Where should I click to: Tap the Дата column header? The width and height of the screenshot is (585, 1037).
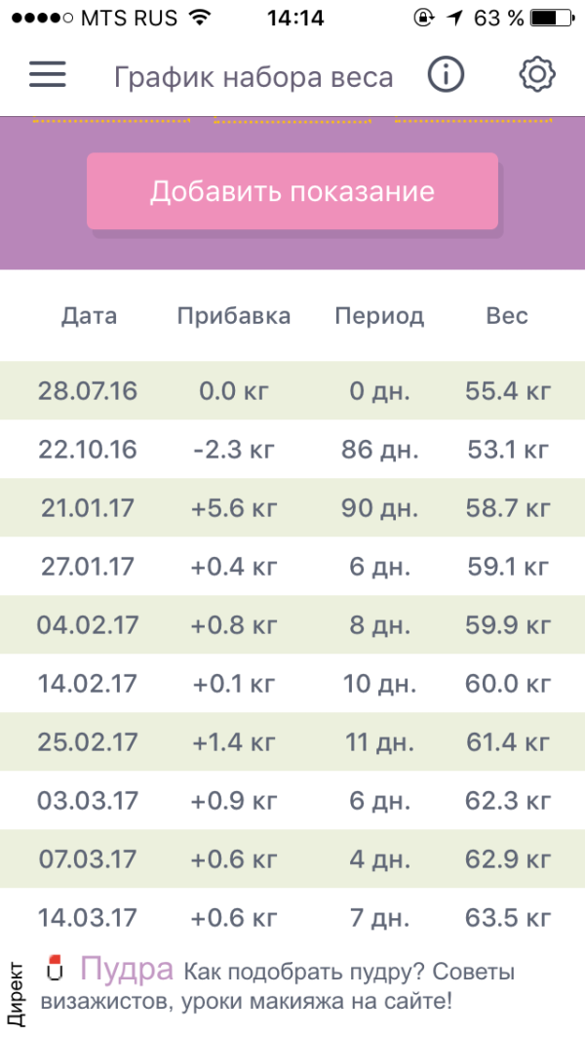coord(89,316)
